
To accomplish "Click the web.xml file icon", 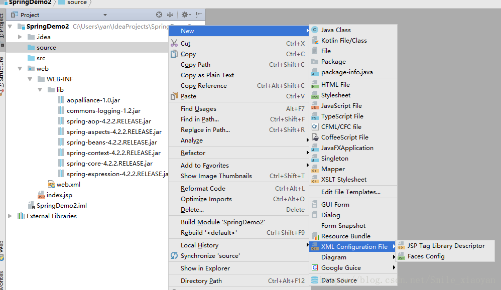I will point(51,184).
